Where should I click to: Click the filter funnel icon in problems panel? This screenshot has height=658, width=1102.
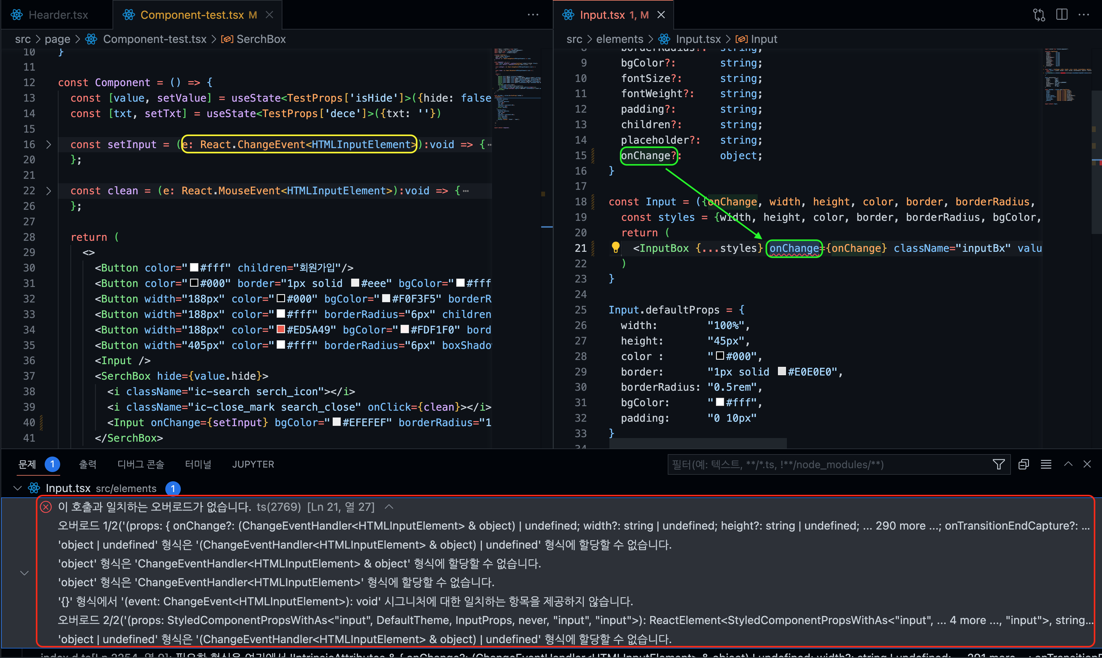pos(998,464)
